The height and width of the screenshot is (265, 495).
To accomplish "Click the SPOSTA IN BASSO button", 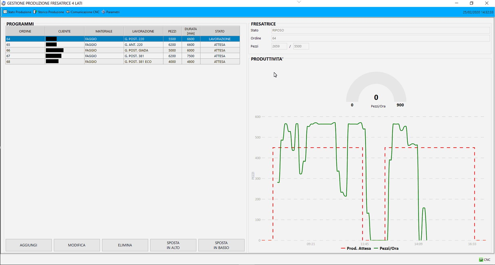I will (x=221, y=245).
